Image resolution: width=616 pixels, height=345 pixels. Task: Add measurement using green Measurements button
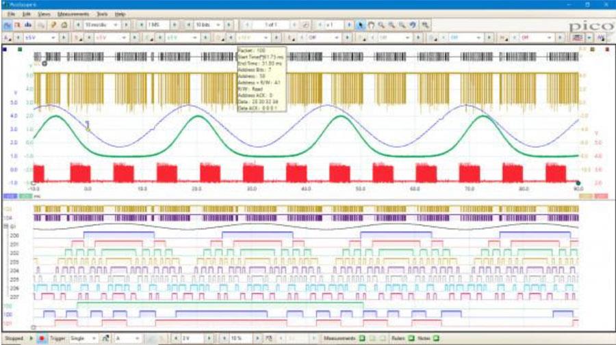pyautogui.click(x=362, y=338)
